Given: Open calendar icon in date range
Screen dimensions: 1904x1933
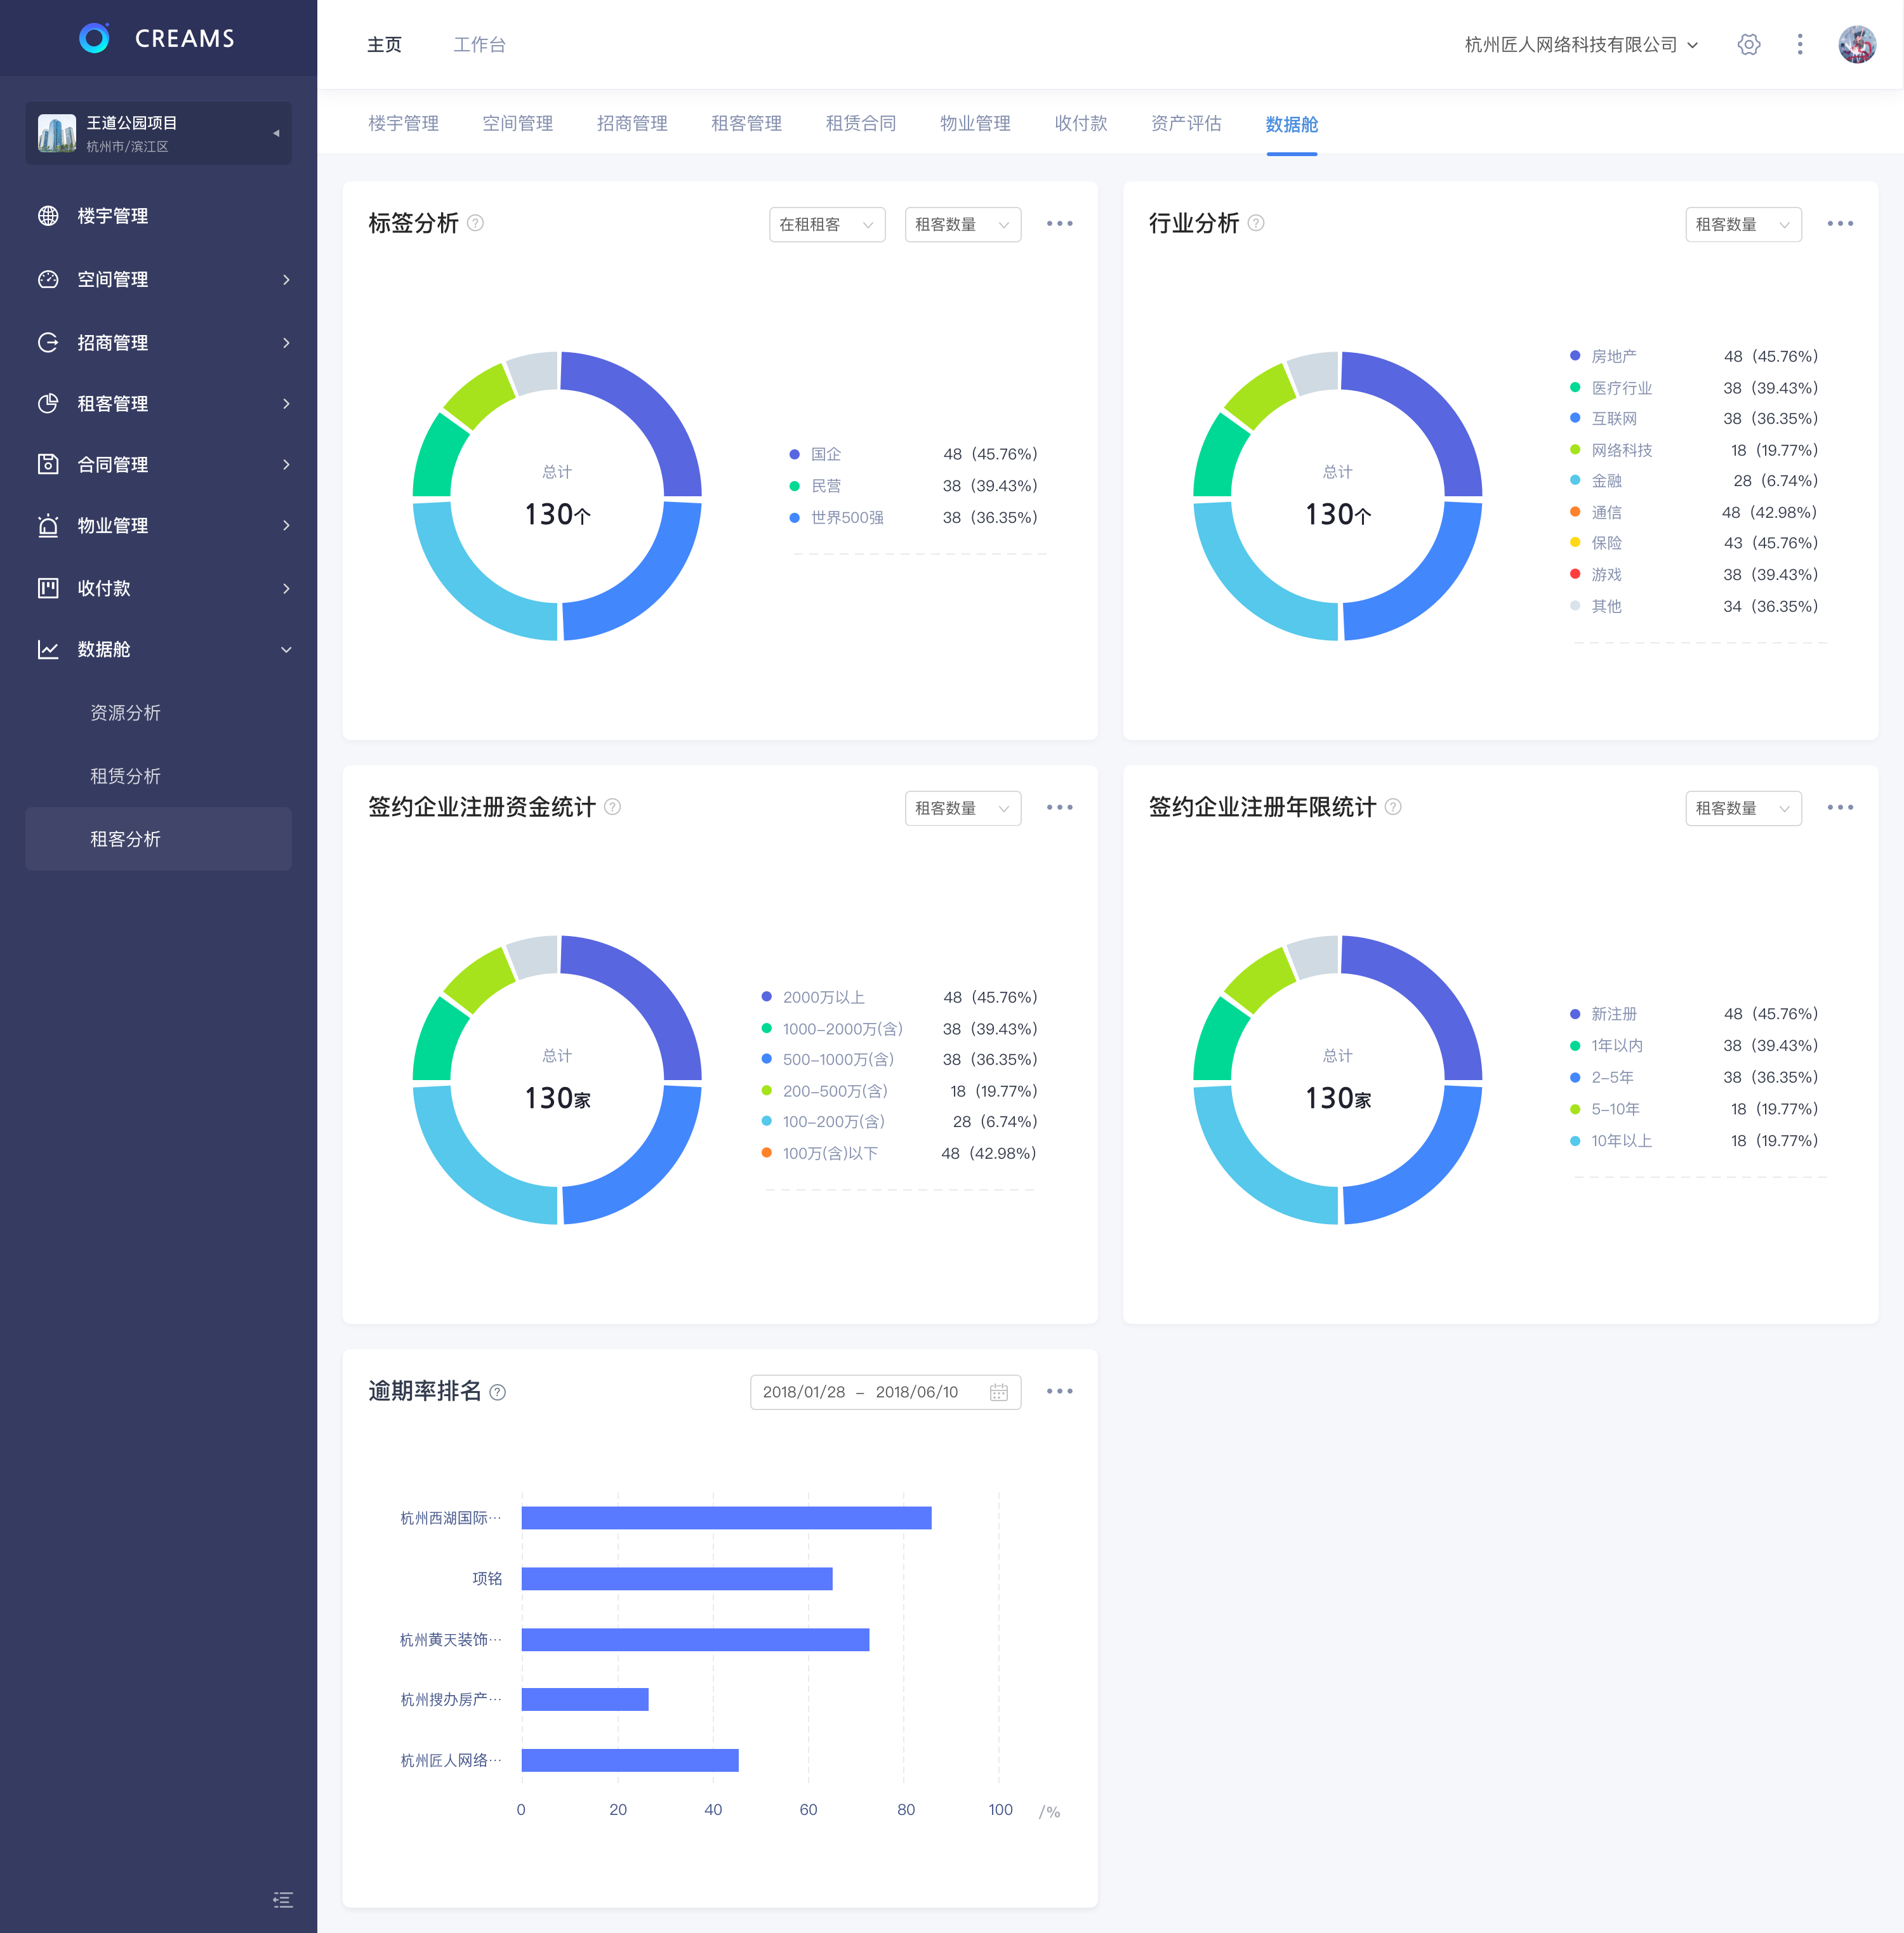Looking at the screenshot, I should coord(998,1392).
